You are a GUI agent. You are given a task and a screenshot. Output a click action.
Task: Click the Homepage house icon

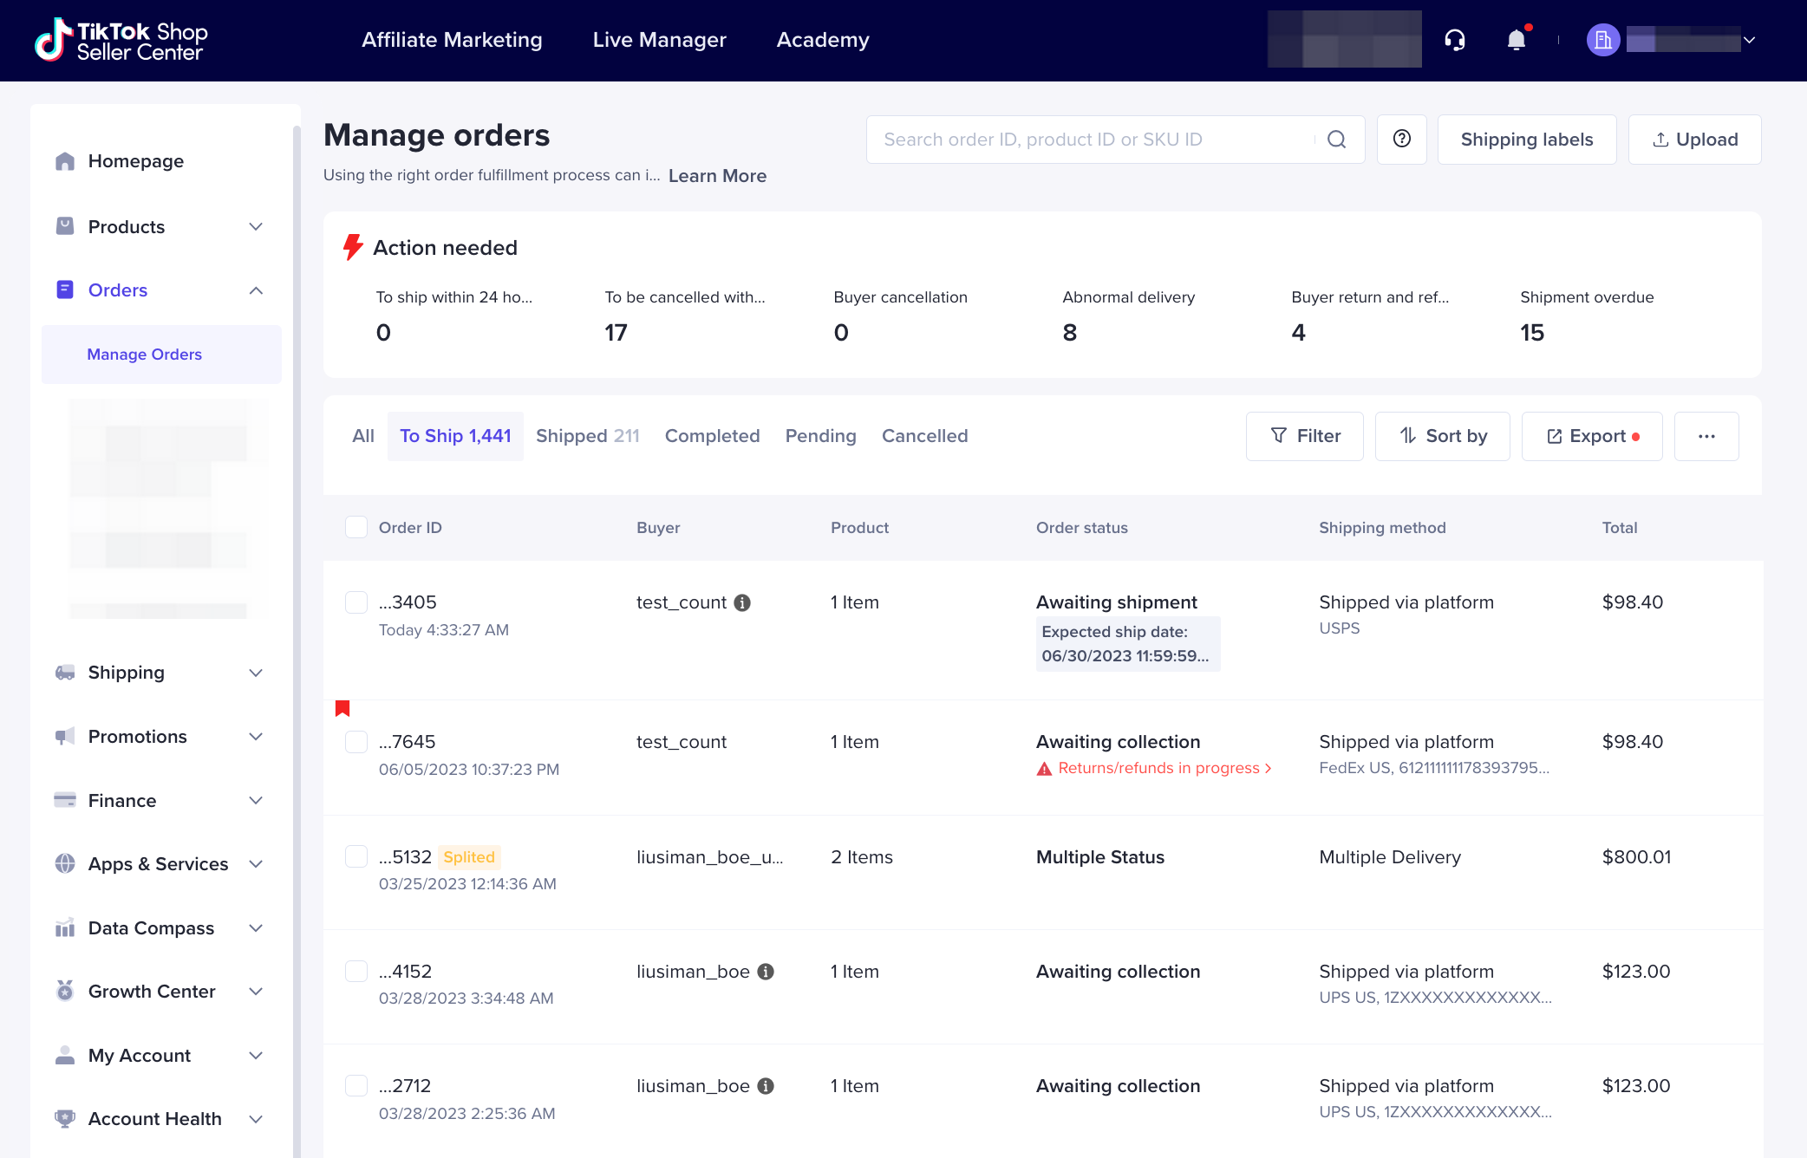click(x=65, y=161)
